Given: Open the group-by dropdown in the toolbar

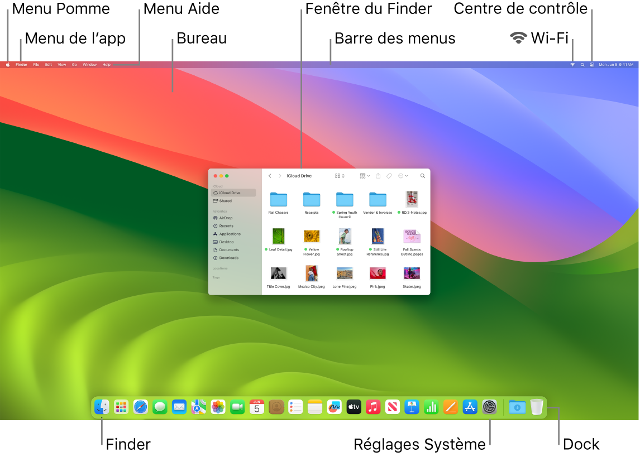Looking at the screenshot, I should point(364,176).
